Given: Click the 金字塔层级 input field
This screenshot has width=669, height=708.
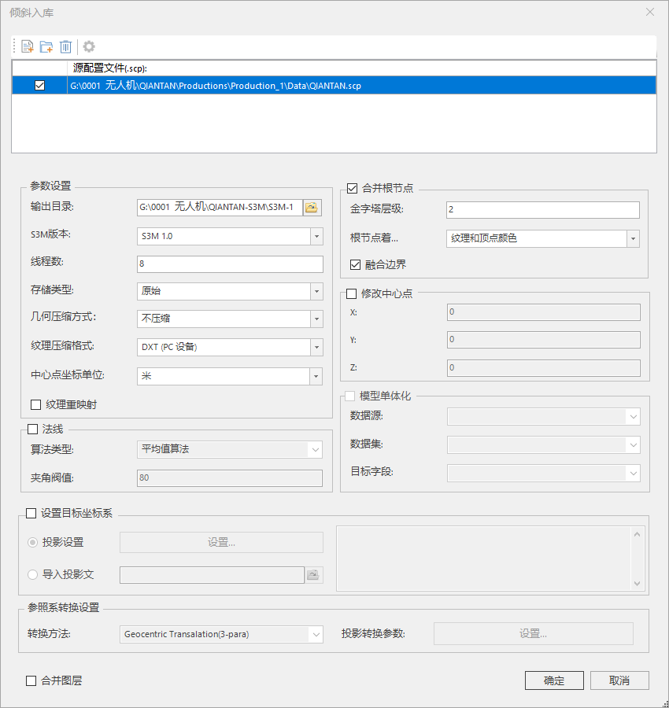Looking at the screenshot, I should coord(543,210).
